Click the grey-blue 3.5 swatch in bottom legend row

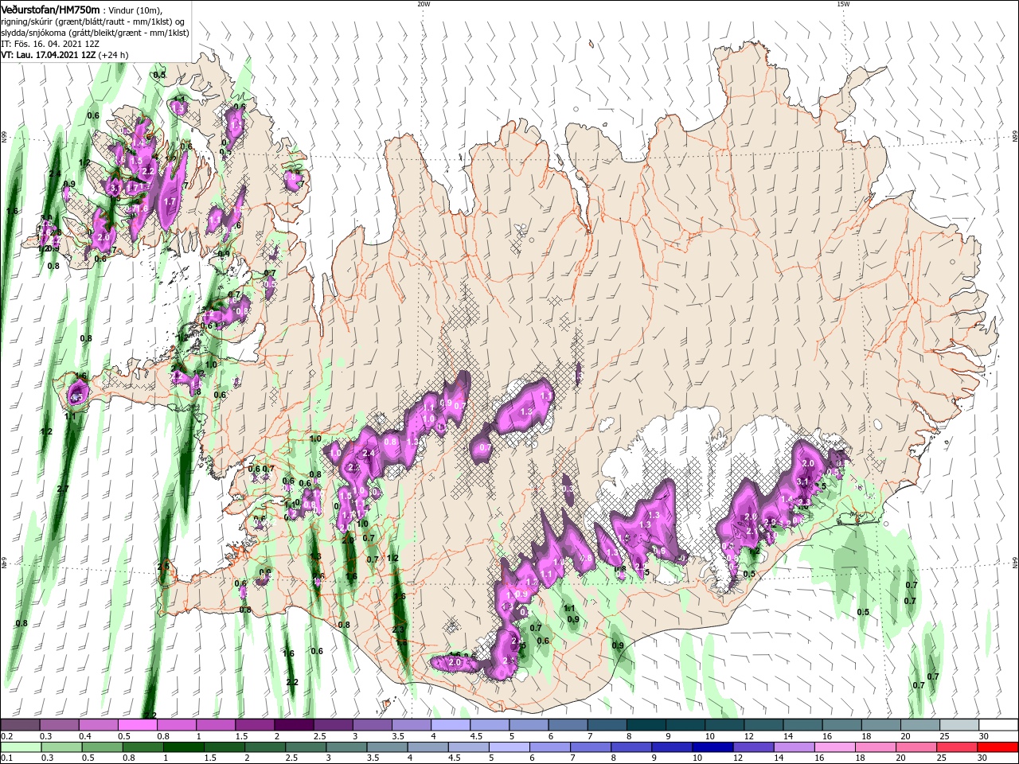click(386, 747)
